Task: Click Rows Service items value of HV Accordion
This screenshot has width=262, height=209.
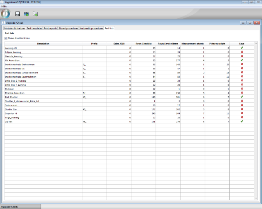Action: point(168,60)
